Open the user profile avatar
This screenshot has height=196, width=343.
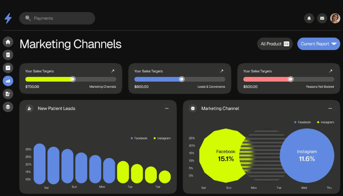(335, 19)
